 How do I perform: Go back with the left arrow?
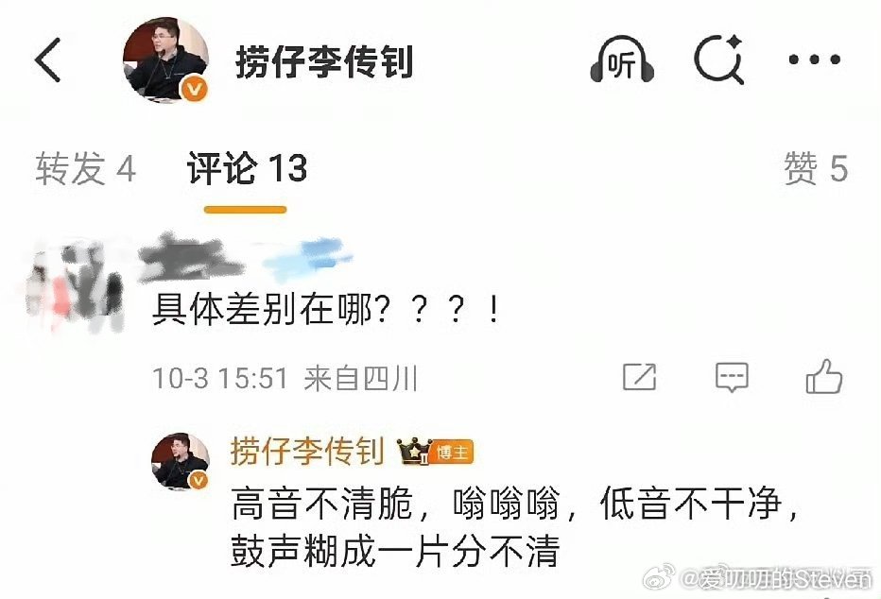click(x=48, y=60)
